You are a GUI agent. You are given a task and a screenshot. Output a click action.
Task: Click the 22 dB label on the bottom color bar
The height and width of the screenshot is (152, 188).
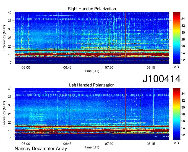click(183, 135)
